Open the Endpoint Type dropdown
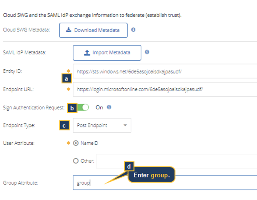 pyautogui.click(x=102, y=125)
